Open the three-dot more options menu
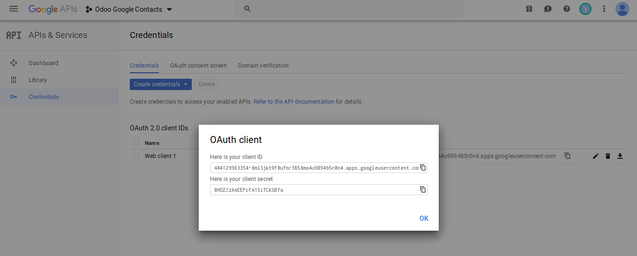Viewport: 637px width, 256px height. click(x=604, y=9)
